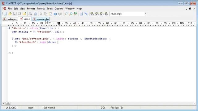
Task: Switch to the ajax.js tab
Action: (x=25, y=19)
